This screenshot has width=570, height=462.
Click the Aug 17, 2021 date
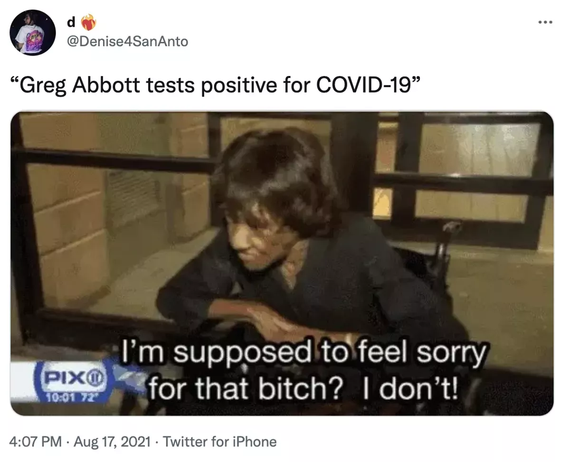pos(113,442)
